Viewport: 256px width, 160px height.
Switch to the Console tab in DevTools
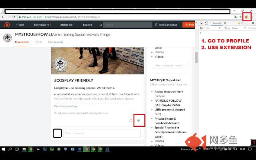[217, 23]
